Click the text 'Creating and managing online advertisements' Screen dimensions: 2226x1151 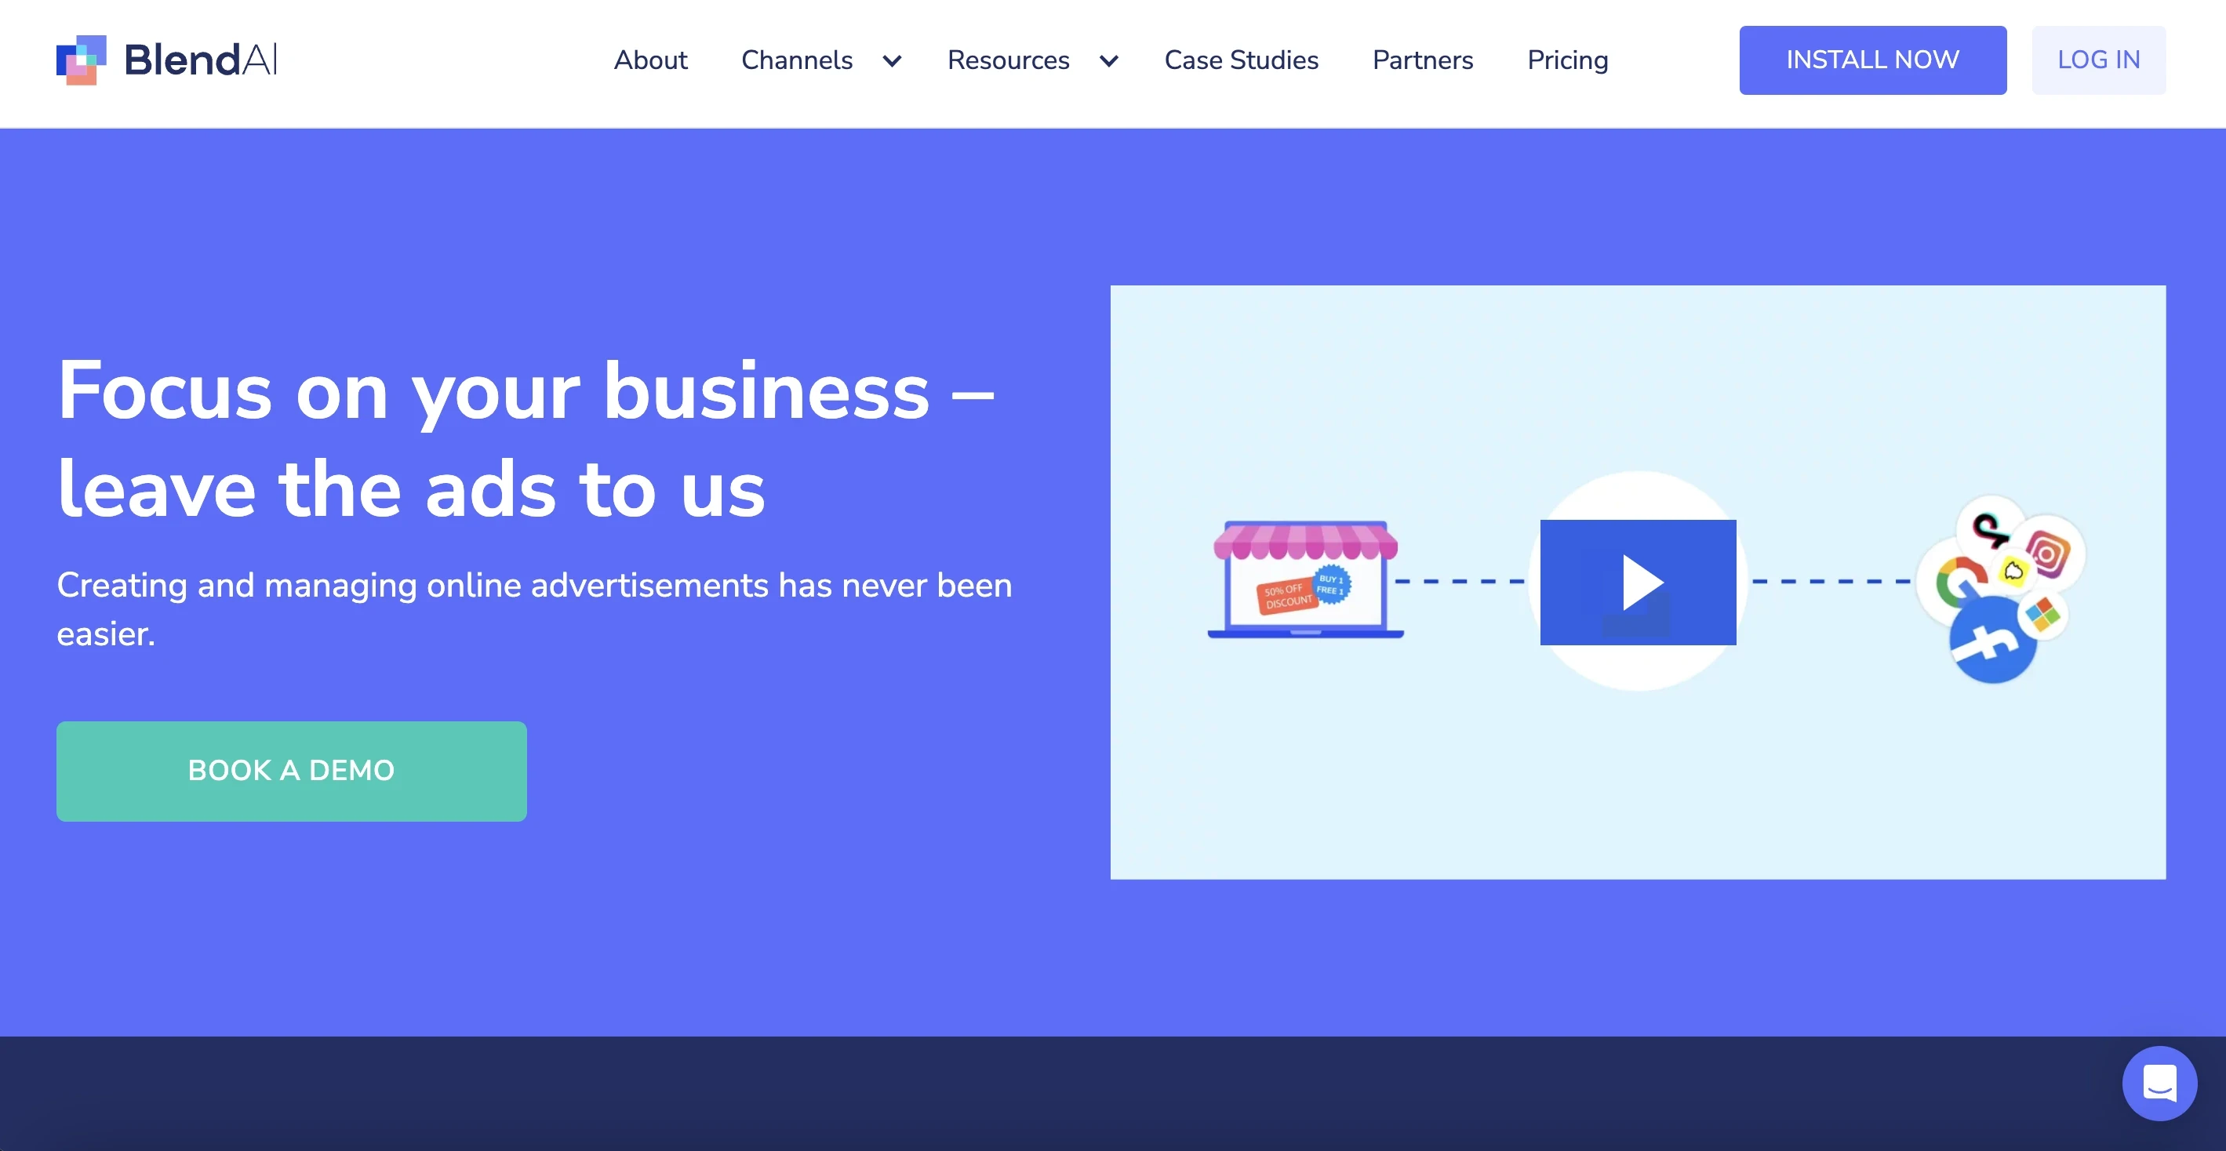click(x=413, y=585)
